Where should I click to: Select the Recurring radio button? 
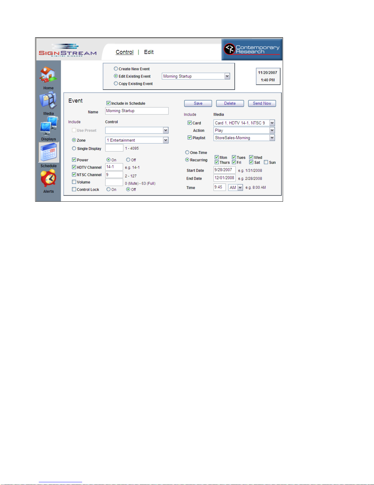click(x=187, y=160)
